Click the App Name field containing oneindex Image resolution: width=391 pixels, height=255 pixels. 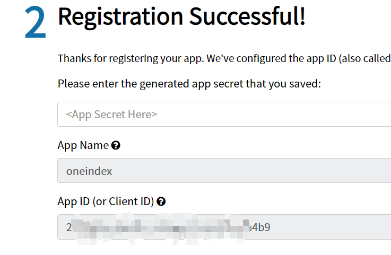(224, 171)
